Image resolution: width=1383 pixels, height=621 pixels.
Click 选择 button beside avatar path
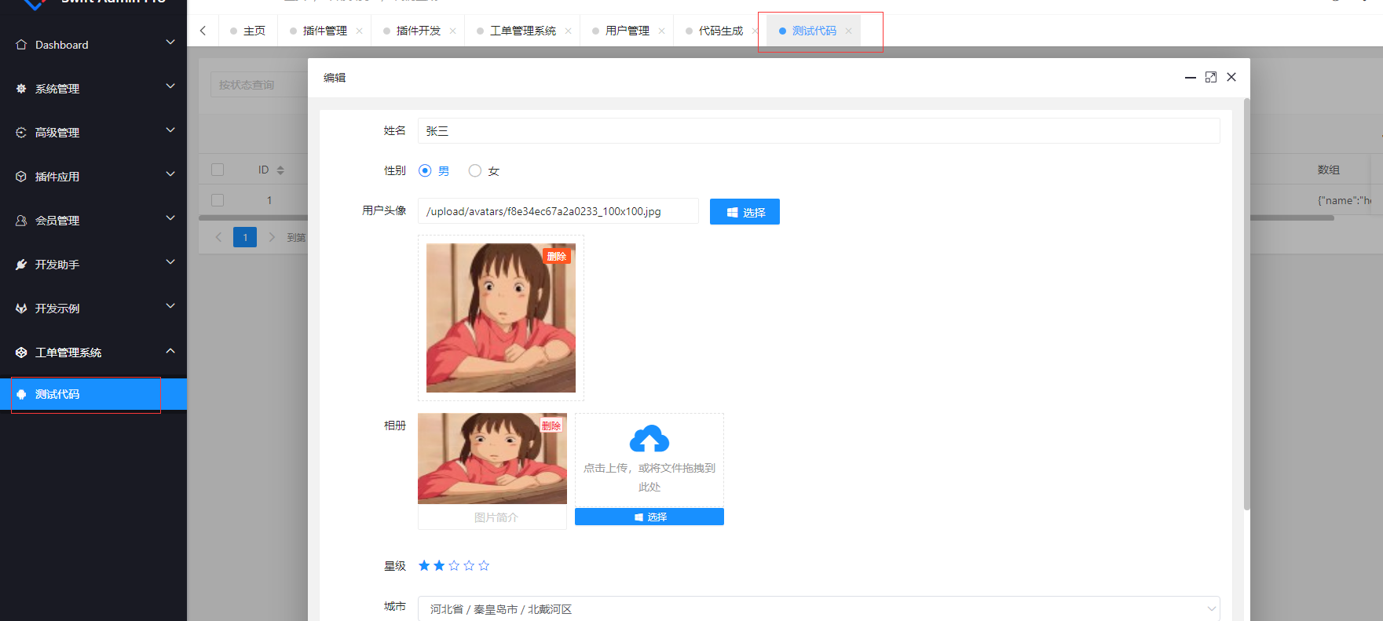(745, 212)
